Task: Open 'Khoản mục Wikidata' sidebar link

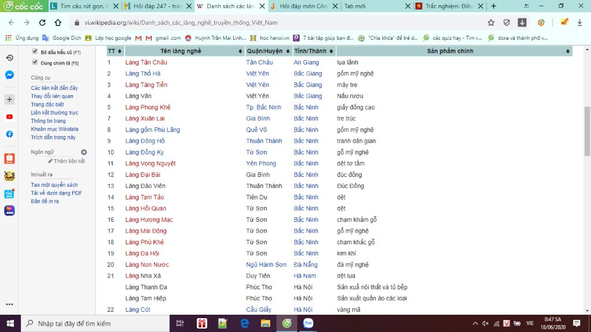Action: (x=55, y=129)
